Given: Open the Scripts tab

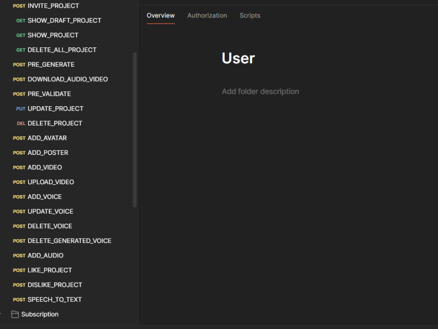Looking at the screenshot, I should [250, 15].
